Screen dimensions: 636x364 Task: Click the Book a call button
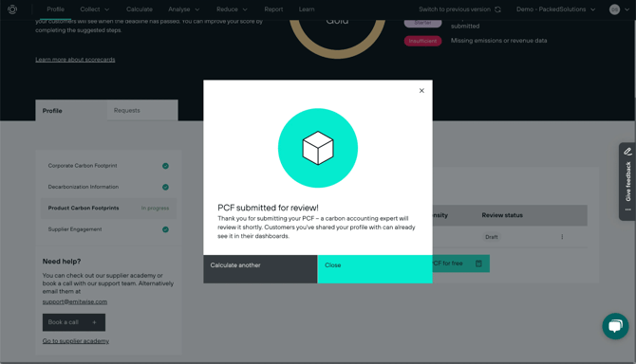coord(74,322)
